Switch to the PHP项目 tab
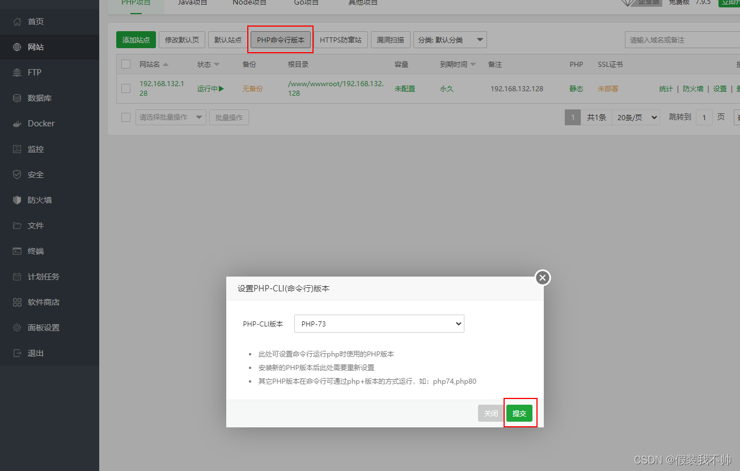 [x=136, y=3]
